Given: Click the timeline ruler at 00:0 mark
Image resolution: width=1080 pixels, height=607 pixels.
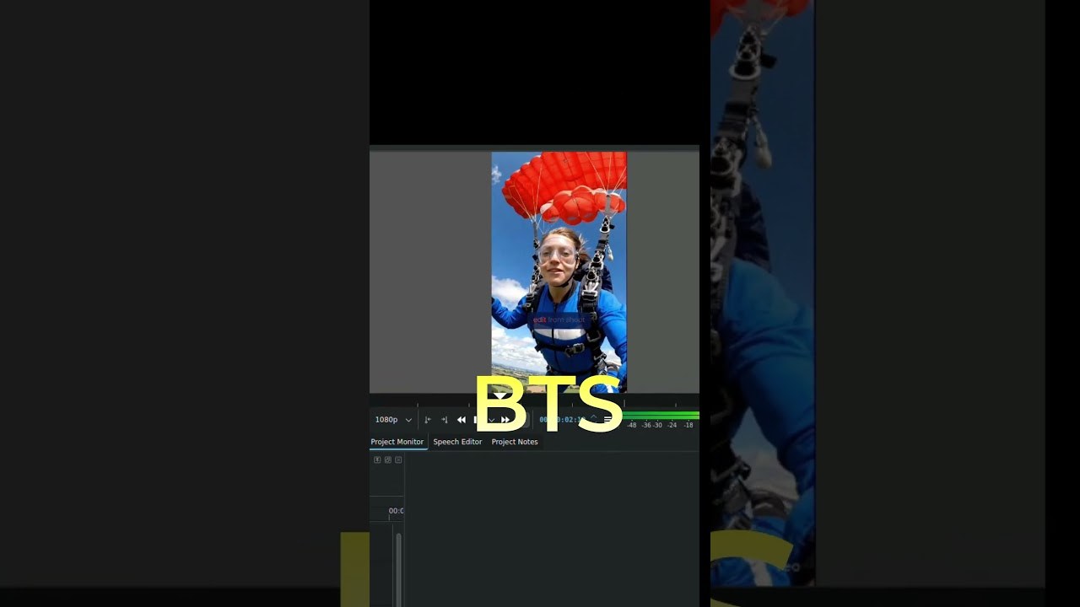Looking at the screenshot, I should (396, 511).
